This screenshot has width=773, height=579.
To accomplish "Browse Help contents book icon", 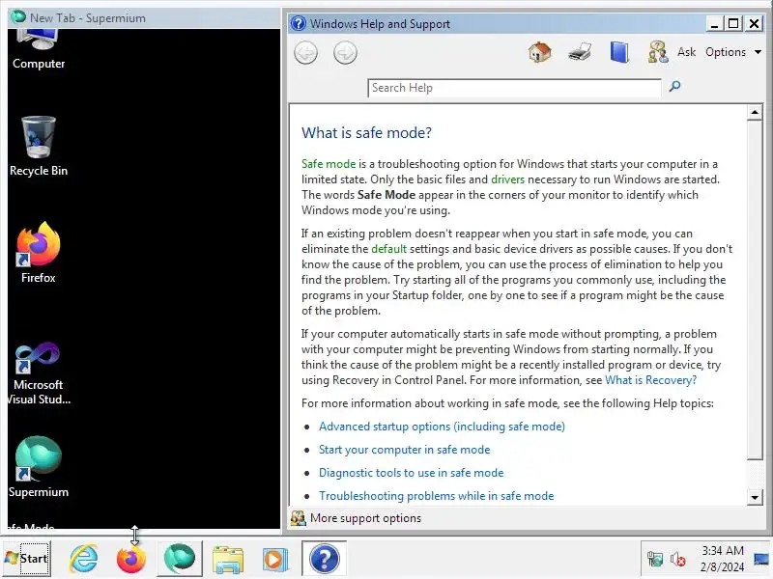I will click(619, 52).
